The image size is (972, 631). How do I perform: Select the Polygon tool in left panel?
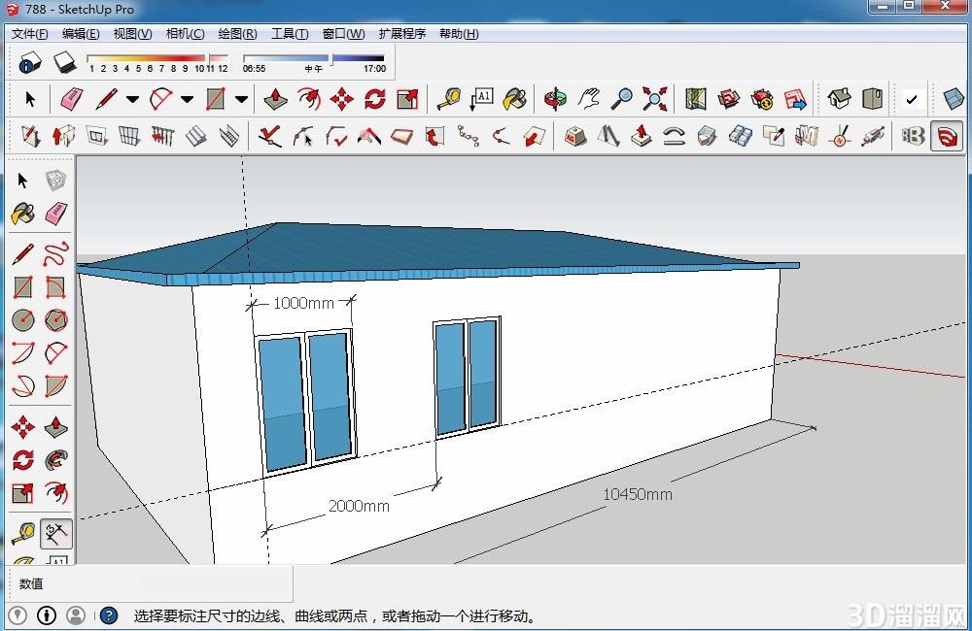coord(55,319)
